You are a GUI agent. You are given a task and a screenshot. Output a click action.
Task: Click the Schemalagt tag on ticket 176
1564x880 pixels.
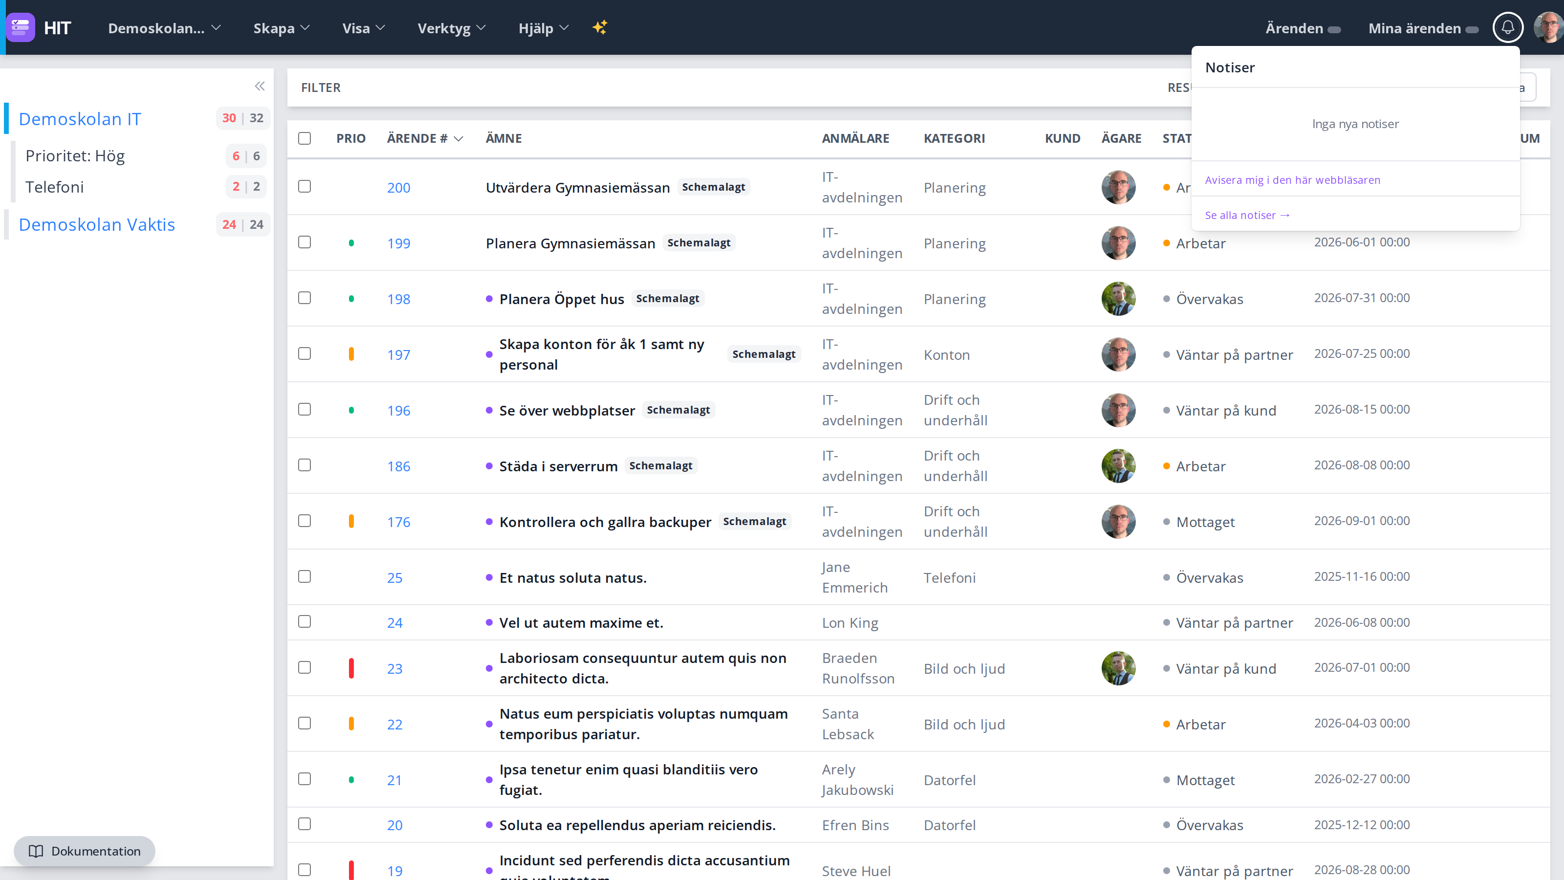pos(754,521)
